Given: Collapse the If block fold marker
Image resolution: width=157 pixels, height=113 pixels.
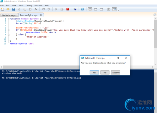Looking at the screenshot, I should tap(8, 30).
